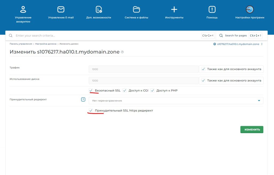The height and width of the screenshot is (175, 274).
Task: Click the additional features document icon
Action: click(x=99, y=10)
